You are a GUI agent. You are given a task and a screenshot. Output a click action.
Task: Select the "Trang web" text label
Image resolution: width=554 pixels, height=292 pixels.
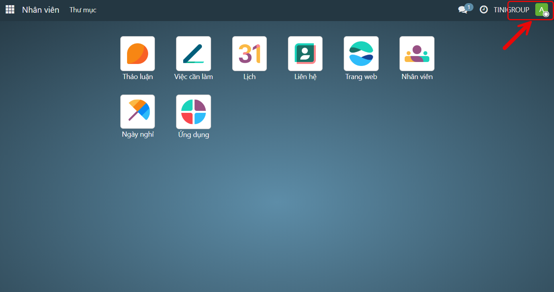tap(361, 77)
